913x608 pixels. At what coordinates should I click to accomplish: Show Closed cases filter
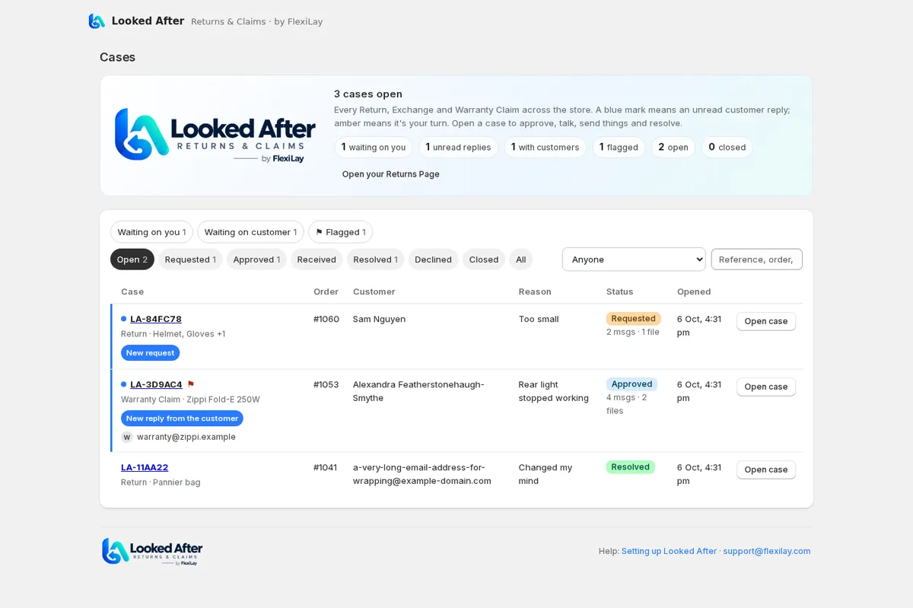tap(484, 259)
